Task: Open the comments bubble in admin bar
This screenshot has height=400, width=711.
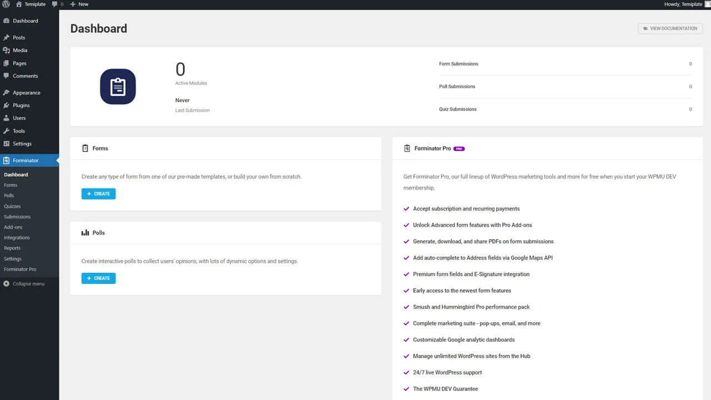Action: coord(58,4)
